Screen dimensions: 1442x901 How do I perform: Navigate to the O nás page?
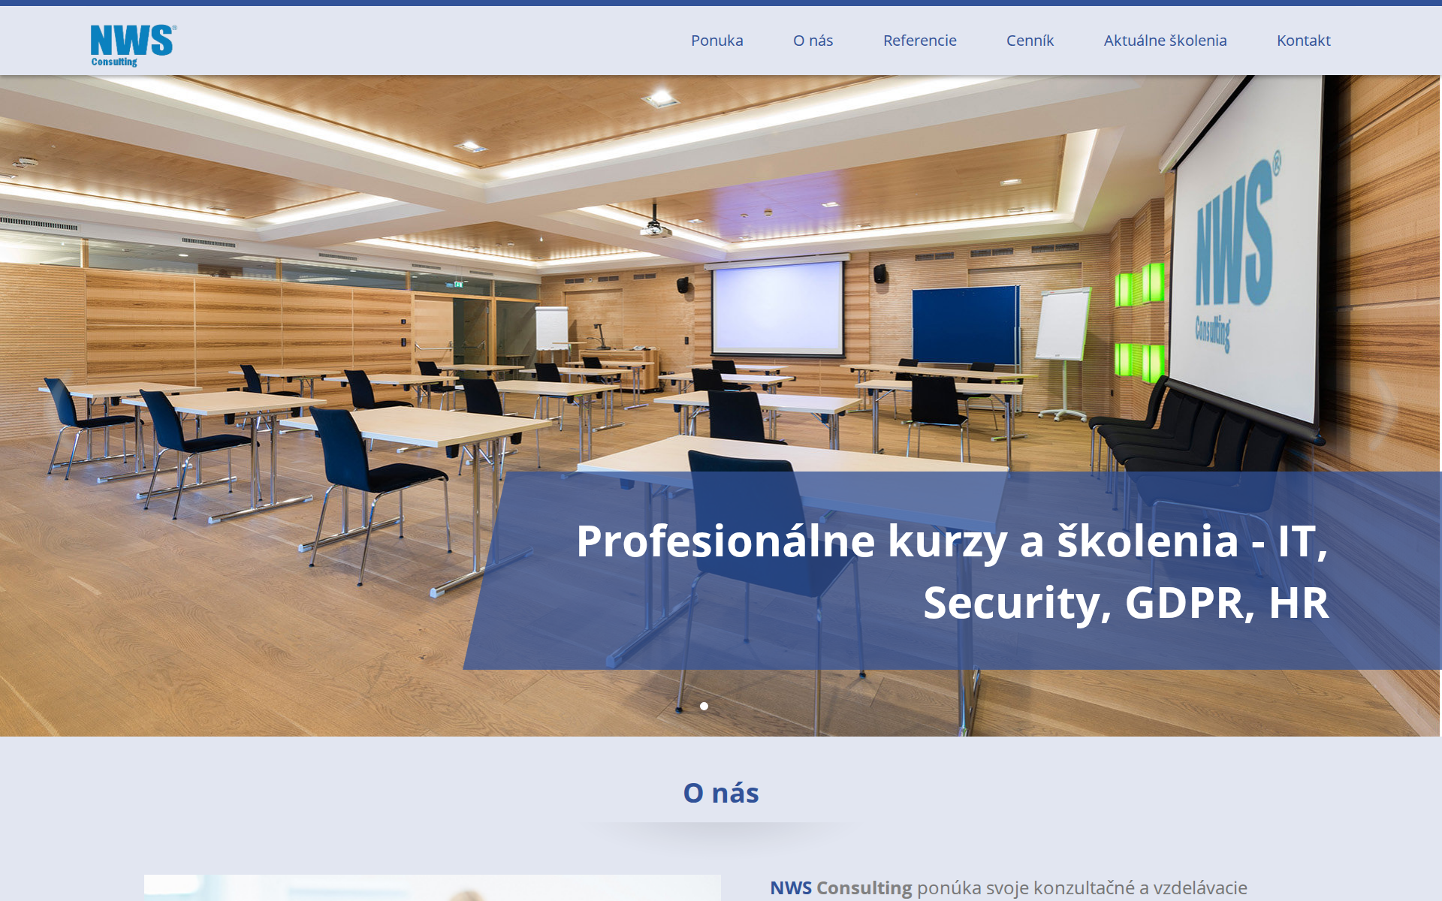[813, 41]
